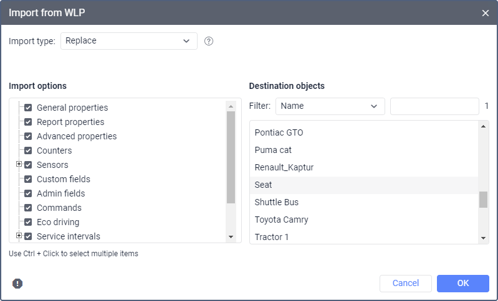The height and width of the screenshot is (301, 498).
Task: Click the help question mark icon
Action: (x=209, y=41)
